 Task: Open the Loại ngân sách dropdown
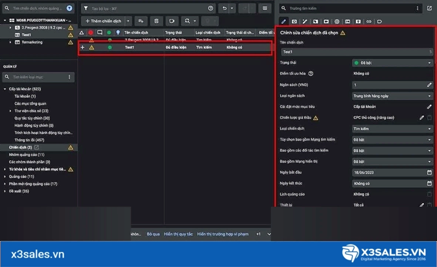392,96
